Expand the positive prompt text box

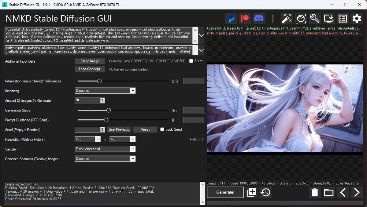[201, 35]
